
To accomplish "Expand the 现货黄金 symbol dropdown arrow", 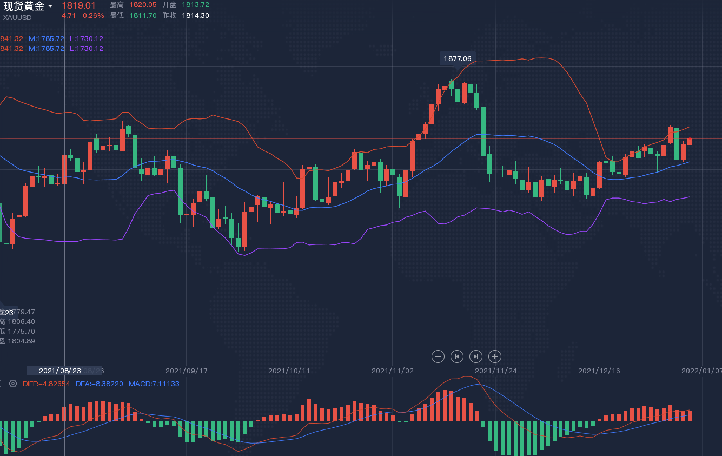I will click(x=50, y=6).
